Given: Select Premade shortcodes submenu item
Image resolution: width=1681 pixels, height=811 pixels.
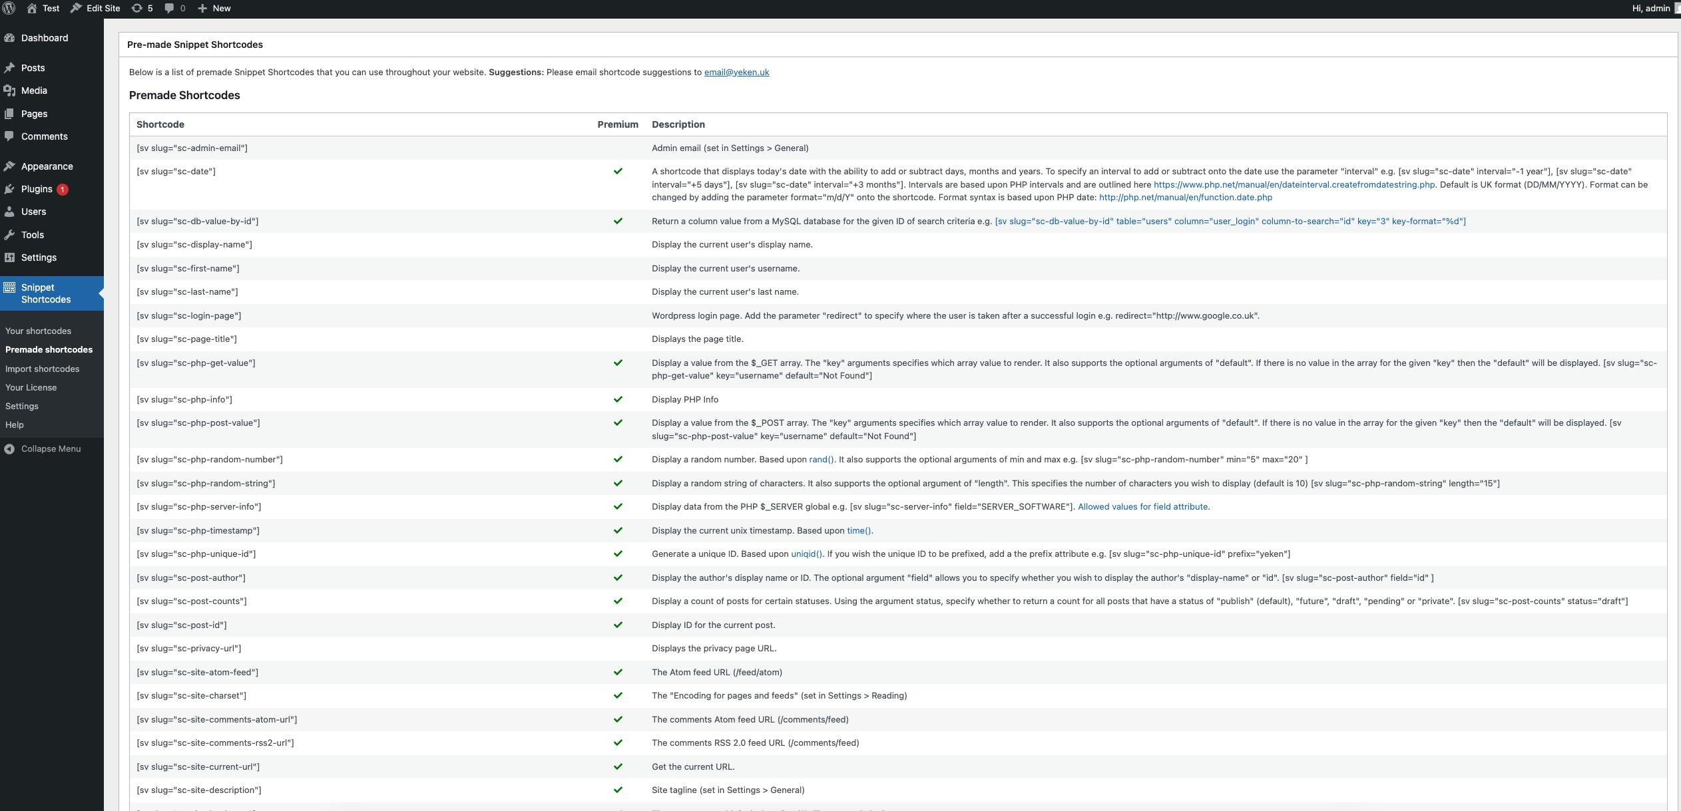Looking at the screenshot, I should (49, 349).
